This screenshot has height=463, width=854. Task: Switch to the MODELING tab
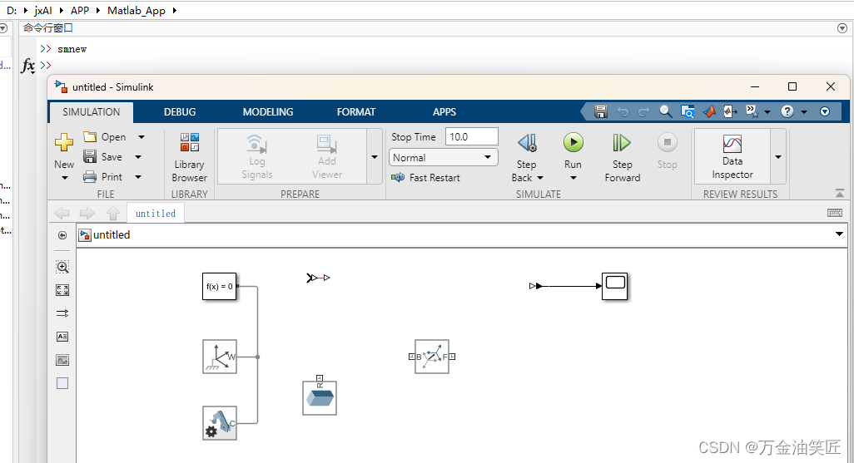pos(268,112)
